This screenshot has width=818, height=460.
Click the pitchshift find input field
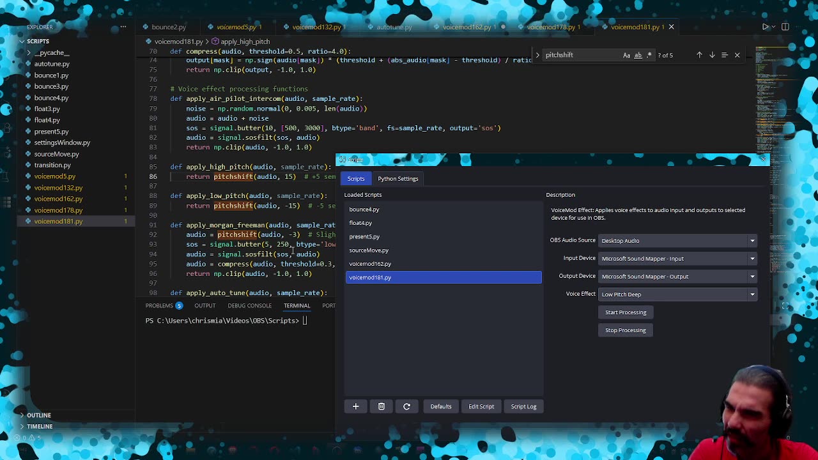tap(582, 55)
